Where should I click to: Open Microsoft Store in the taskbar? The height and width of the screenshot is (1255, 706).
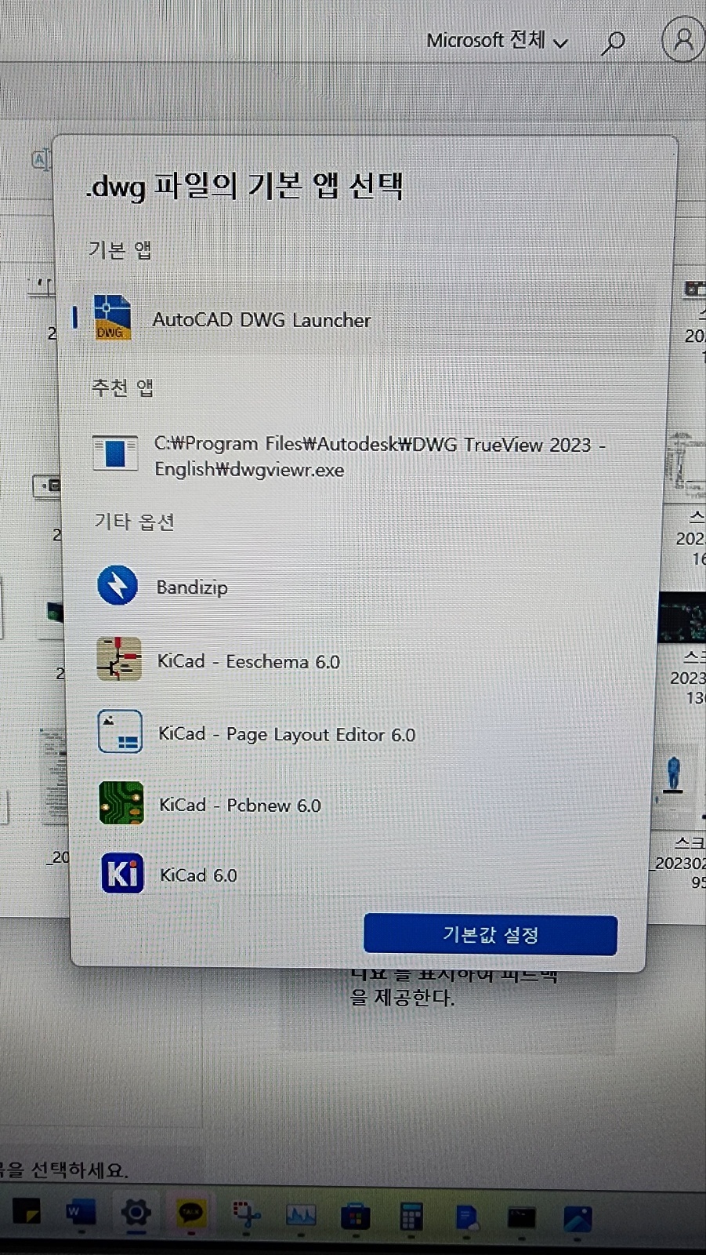(356, 1217)
